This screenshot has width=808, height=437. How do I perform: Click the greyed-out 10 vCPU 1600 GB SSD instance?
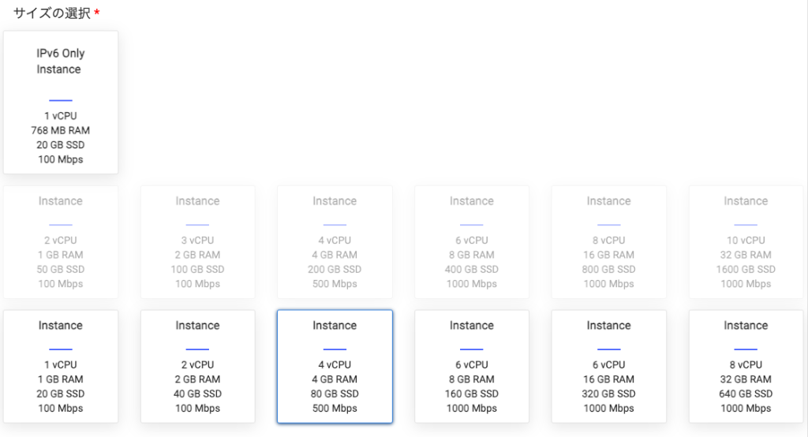click(746, 242)
